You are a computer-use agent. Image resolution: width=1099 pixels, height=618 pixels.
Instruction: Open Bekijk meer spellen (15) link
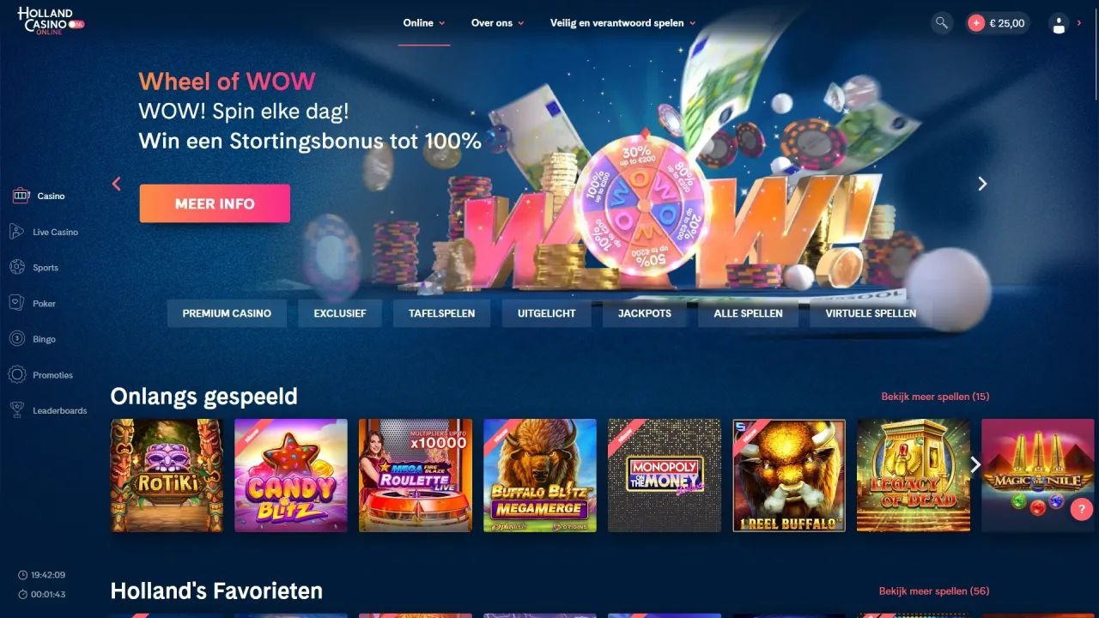pos(935,397)
